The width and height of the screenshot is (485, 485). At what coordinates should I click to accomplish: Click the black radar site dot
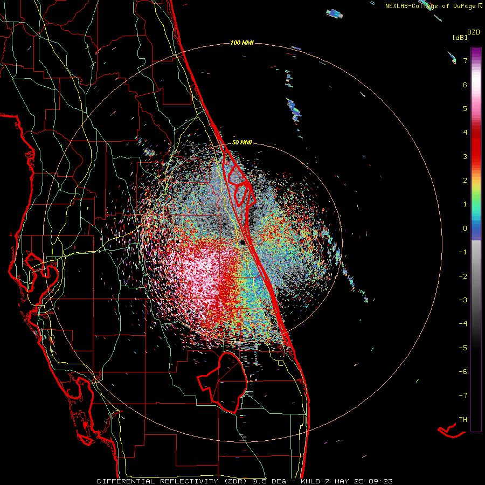coord(243,242)
